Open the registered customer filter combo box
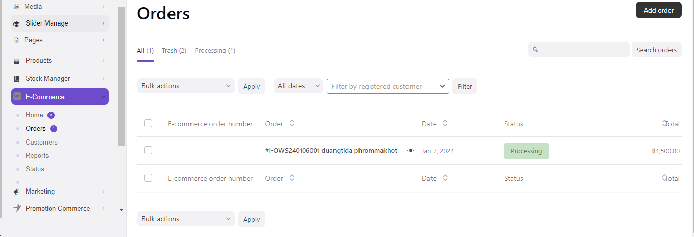The height and width of the screenshot is (237, 694). (388, 86)
